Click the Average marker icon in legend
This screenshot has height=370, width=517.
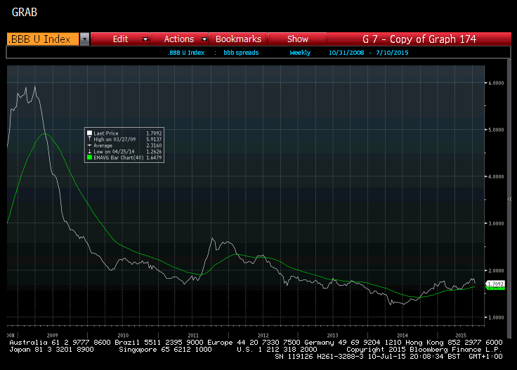[x=89, y=145]
